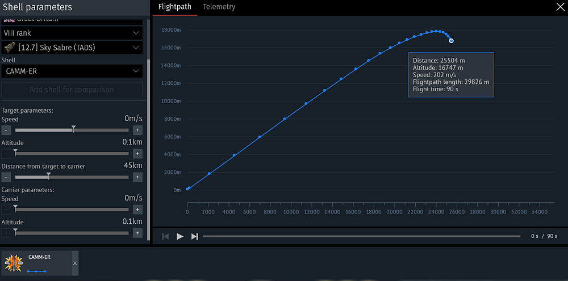
Task: Increase carrier altitude with plus button
Action: click(x=137, y=233)
